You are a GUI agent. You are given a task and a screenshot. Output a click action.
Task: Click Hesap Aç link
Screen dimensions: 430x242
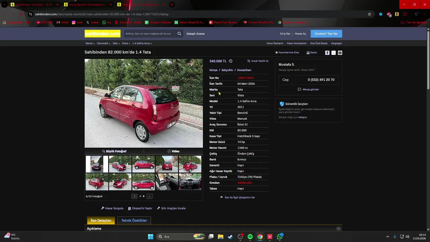click(x=300, y=34)
